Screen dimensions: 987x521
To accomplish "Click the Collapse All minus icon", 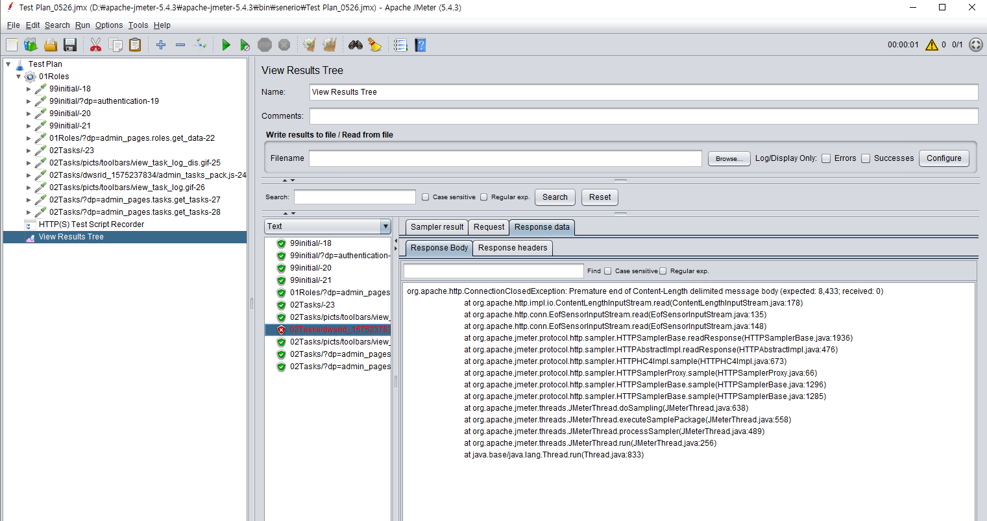I will pos(180,45).
